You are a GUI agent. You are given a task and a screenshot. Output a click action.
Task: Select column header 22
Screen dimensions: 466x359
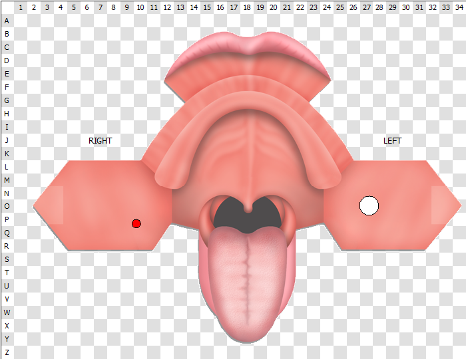(300, 7)
